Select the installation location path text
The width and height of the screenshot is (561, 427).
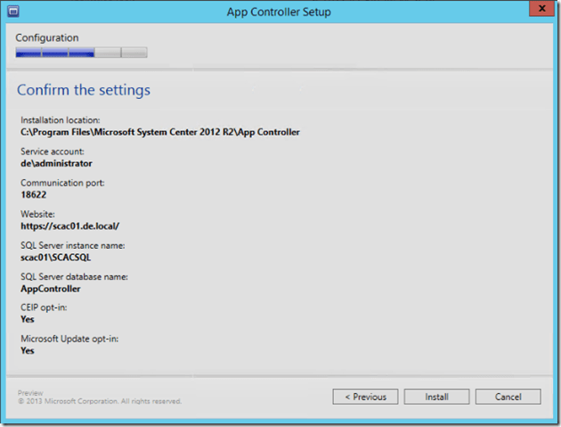[x=160, y=132]
